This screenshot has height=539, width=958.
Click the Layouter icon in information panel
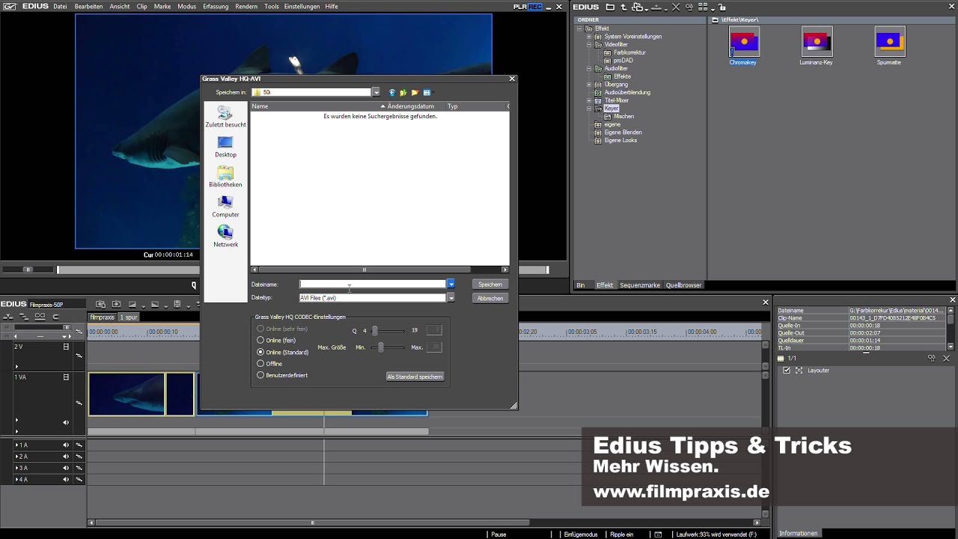pos(799,371)
